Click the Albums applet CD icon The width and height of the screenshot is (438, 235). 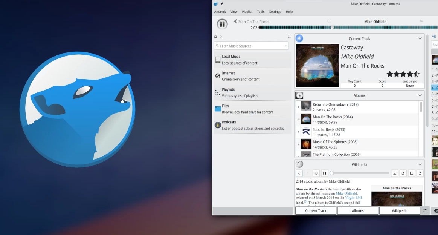299,95
